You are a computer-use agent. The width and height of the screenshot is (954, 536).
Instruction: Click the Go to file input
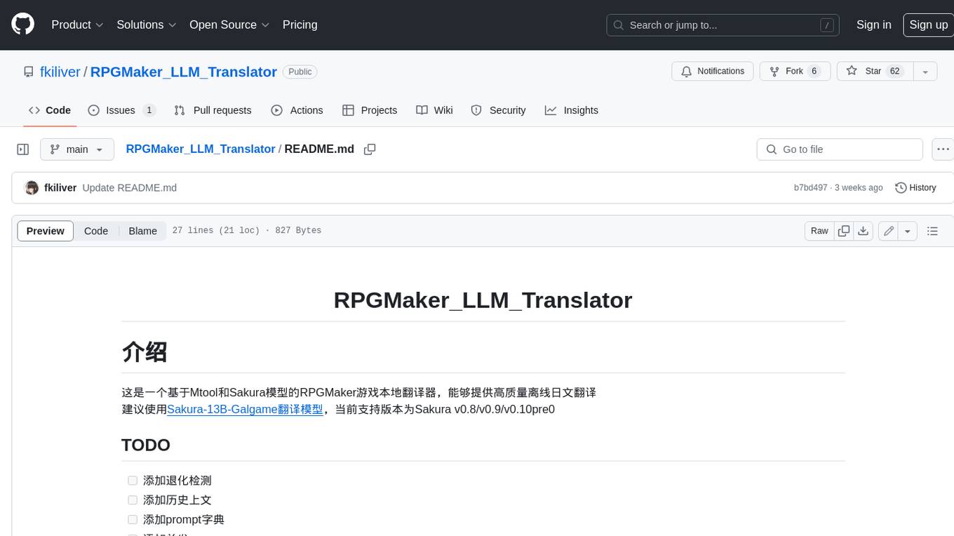(x=840, y=149)
